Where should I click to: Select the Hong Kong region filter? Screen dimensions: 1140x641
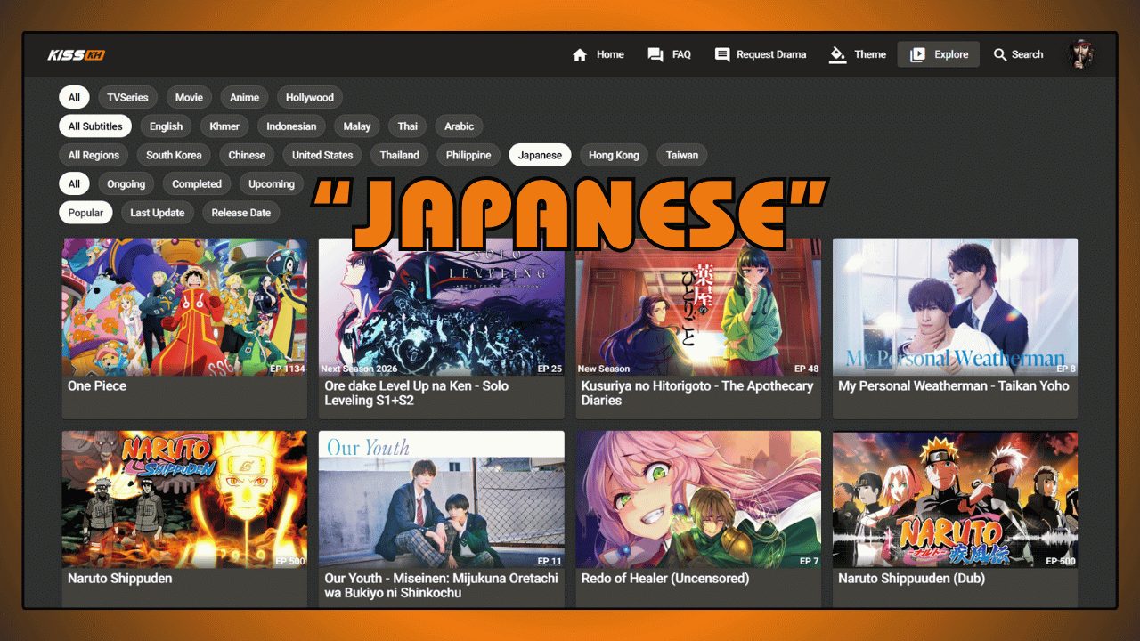tap(613, 155)
